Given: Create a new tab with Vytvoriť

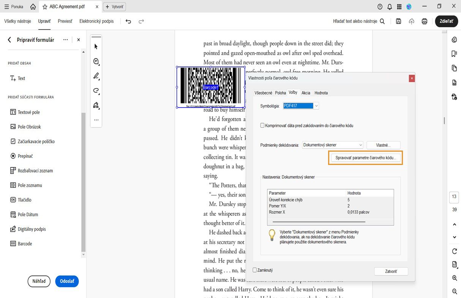Looking at the screenshot, I should tap(115, 7).
